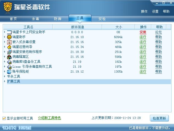This screenshot has width=174, height=131.
Task: Open 帮助 link for 瑞星安装包制作程序
Action: [158, 52]
